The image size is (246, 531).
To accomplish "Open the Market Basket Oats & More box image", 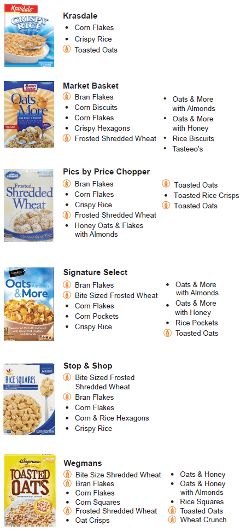I will coord(29,114).
